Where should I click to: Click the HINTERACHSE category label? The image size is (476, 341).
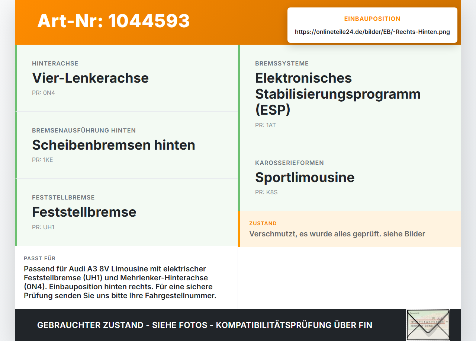pos(55,64)
